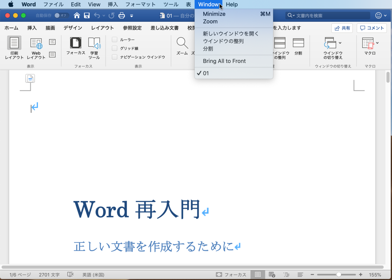Switch to Web レイアウト view
392x280 pixels.
[x=36, y=48]
